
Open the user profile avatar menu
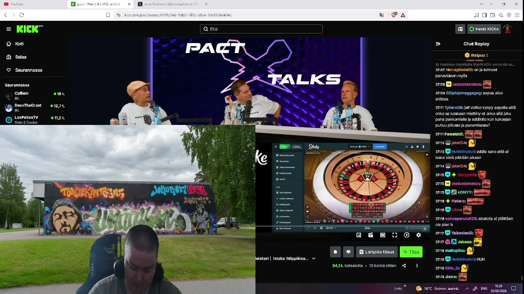point(508,29)
